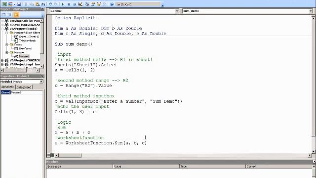This screenshot has width=316, height=178.
Task: Collapse the Modules folder
Action: (6, 52)
